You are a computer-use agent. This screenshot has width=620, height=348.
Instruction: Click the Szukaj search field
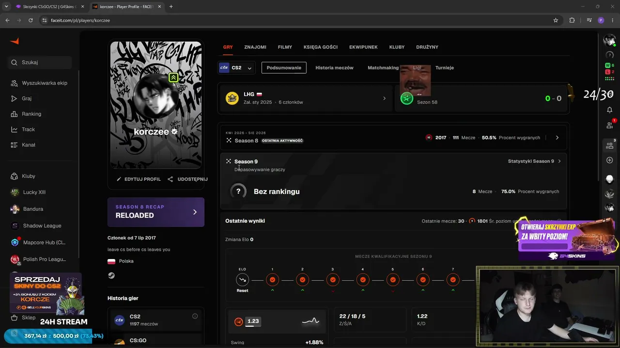pyautogui.click(x=40, y=62)
